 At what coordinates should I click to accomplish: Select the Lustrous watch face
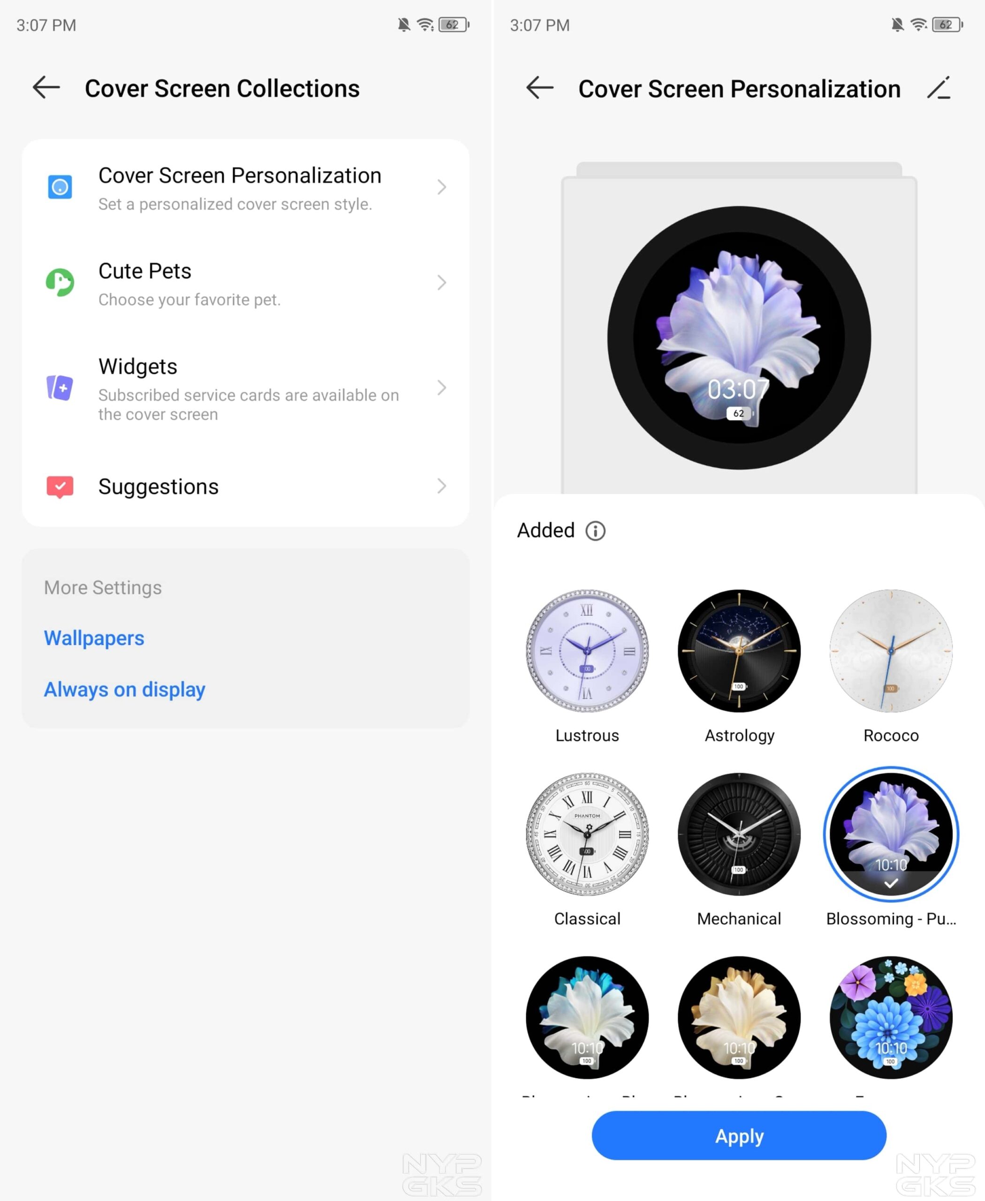coord(587,650)
